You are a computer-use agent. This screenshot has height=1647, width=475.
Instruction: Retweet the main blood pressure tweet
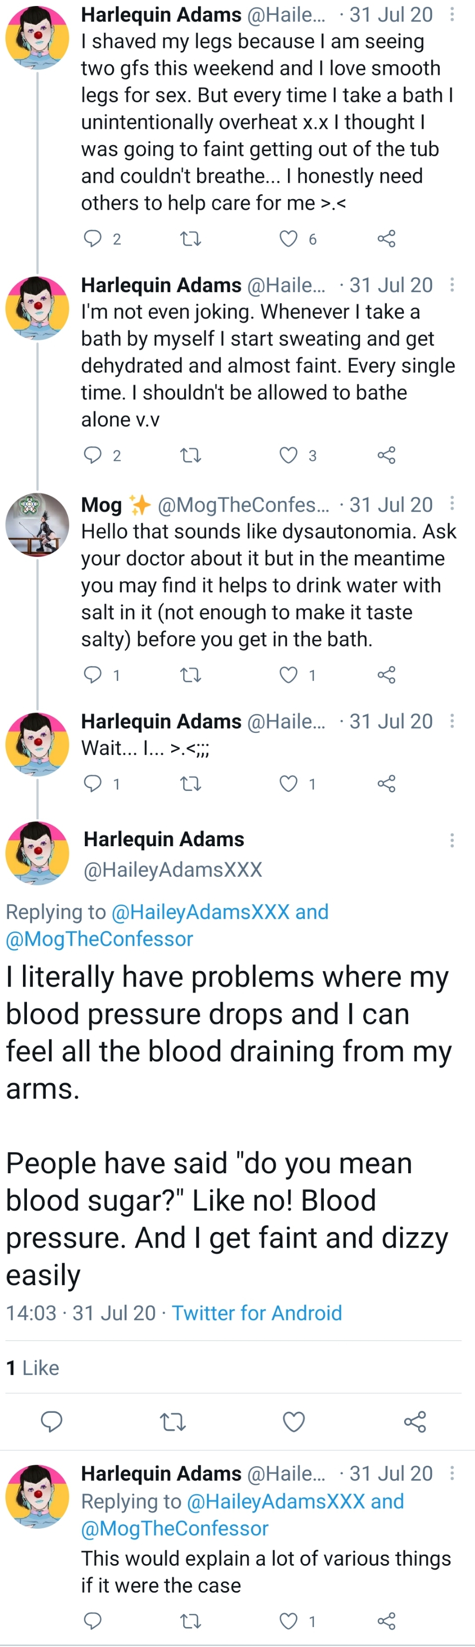pos(172,1422)
